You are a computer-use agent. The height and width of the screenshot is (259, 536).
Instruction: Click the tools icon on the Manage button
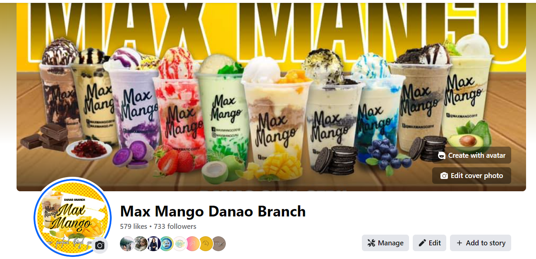pyautogui.click(x=371, y=243)
